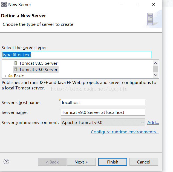This screenshot has height=172, width=173.
Task: Focus the type filter text field
Action: coord(76,55)
